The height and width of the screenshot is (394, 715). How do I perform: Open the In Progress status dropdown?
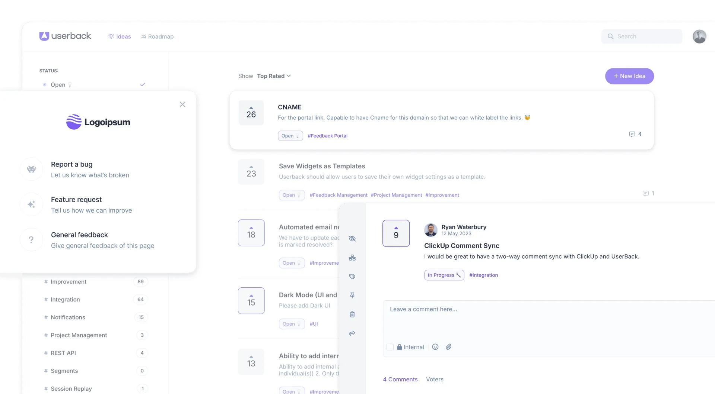click(444, 275)
